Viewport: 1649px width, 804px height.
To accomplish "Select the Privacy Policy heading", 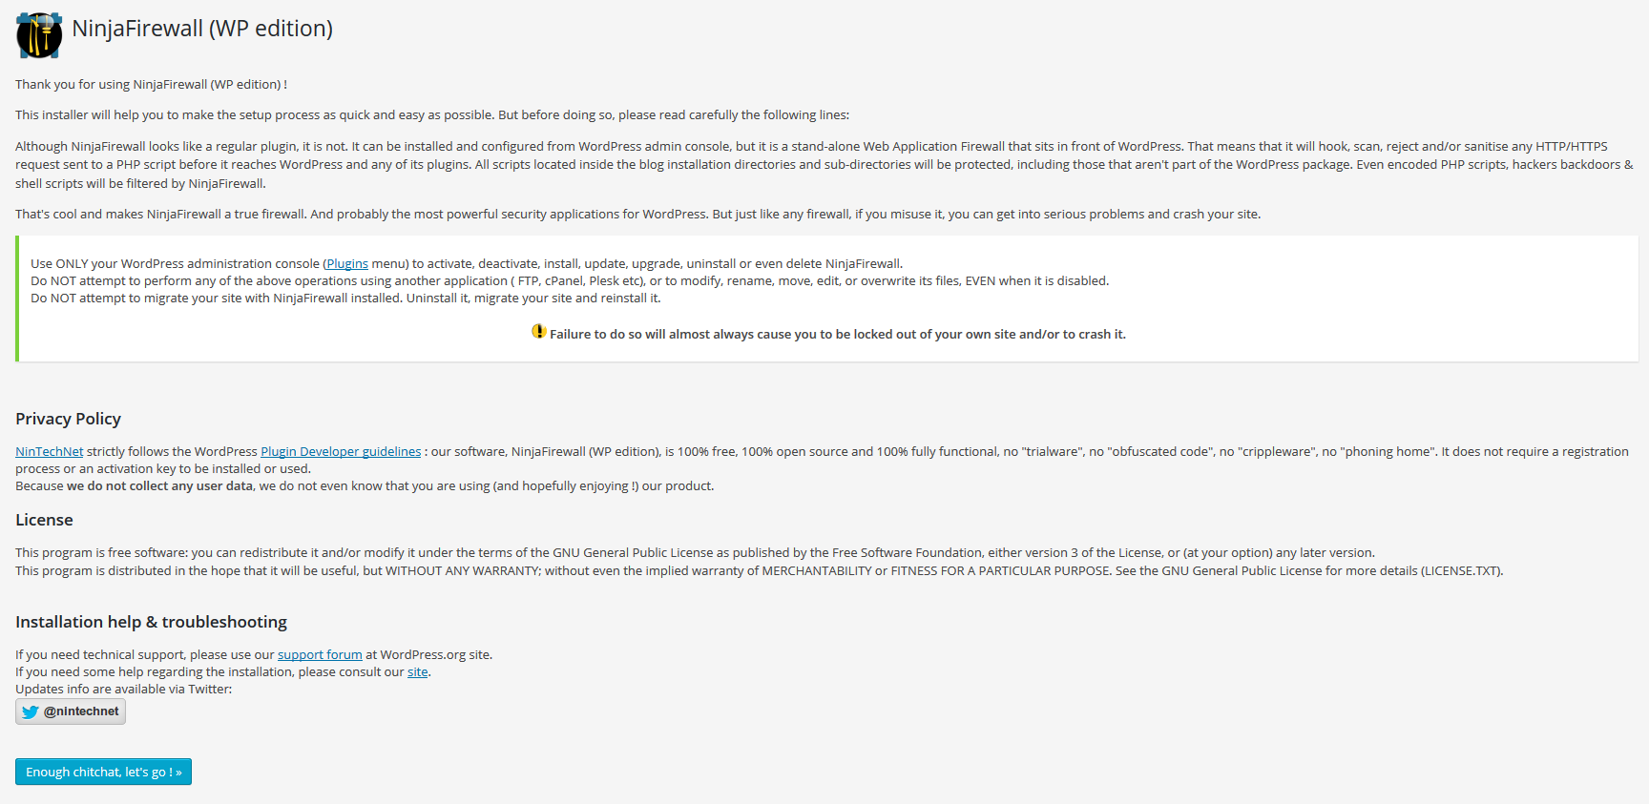I will (68, 419).
